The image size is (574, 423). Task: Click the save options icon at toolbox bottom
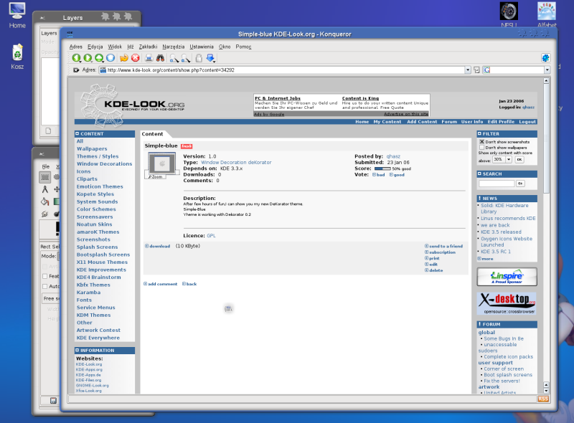53,401
